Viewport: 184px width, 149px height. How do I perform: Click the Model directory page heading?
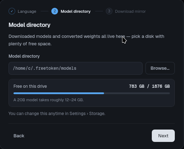point(29,25)
